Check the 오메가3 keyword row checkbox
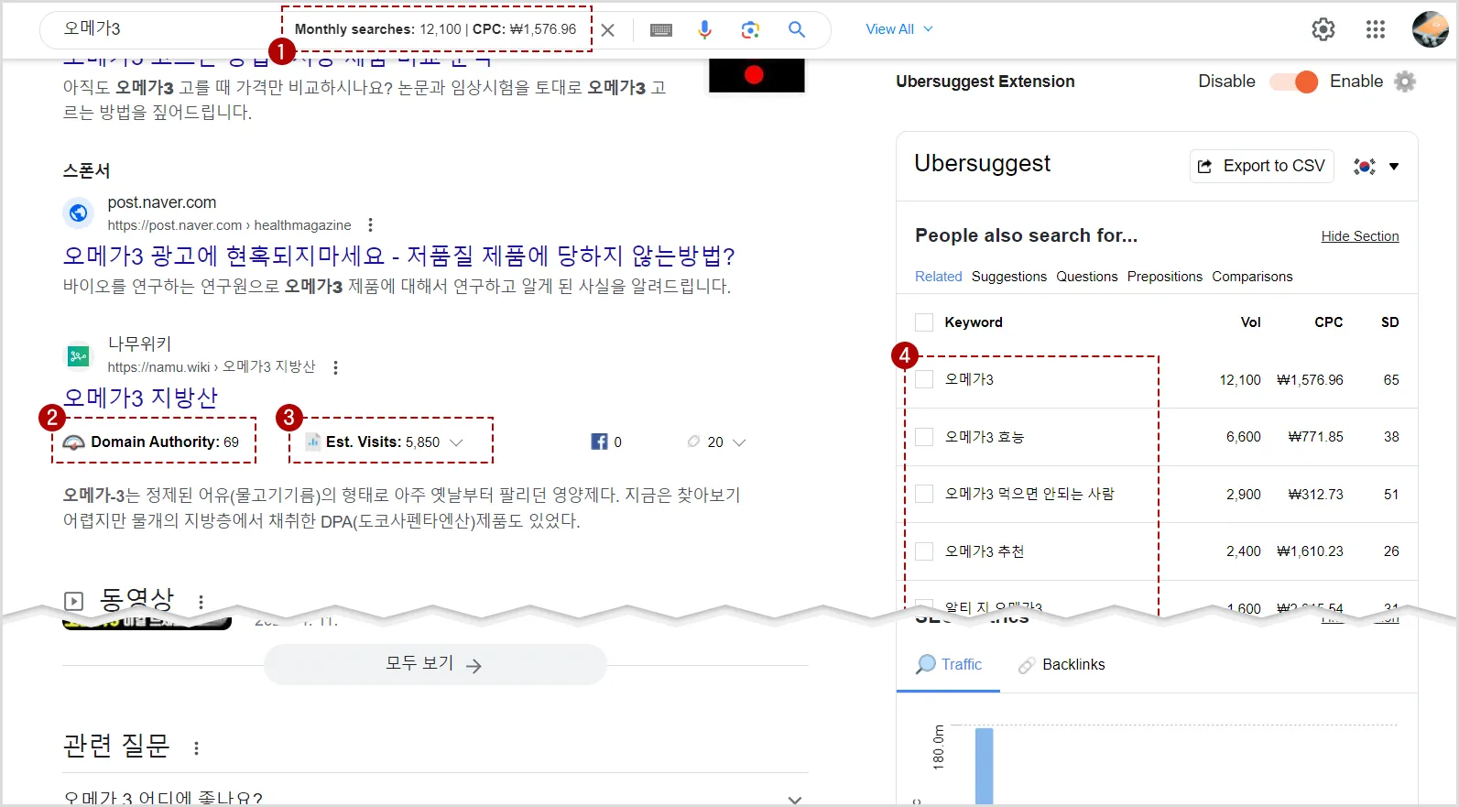Image resolution: width=1459 pixels, height=807 pixels. (924, 379)
